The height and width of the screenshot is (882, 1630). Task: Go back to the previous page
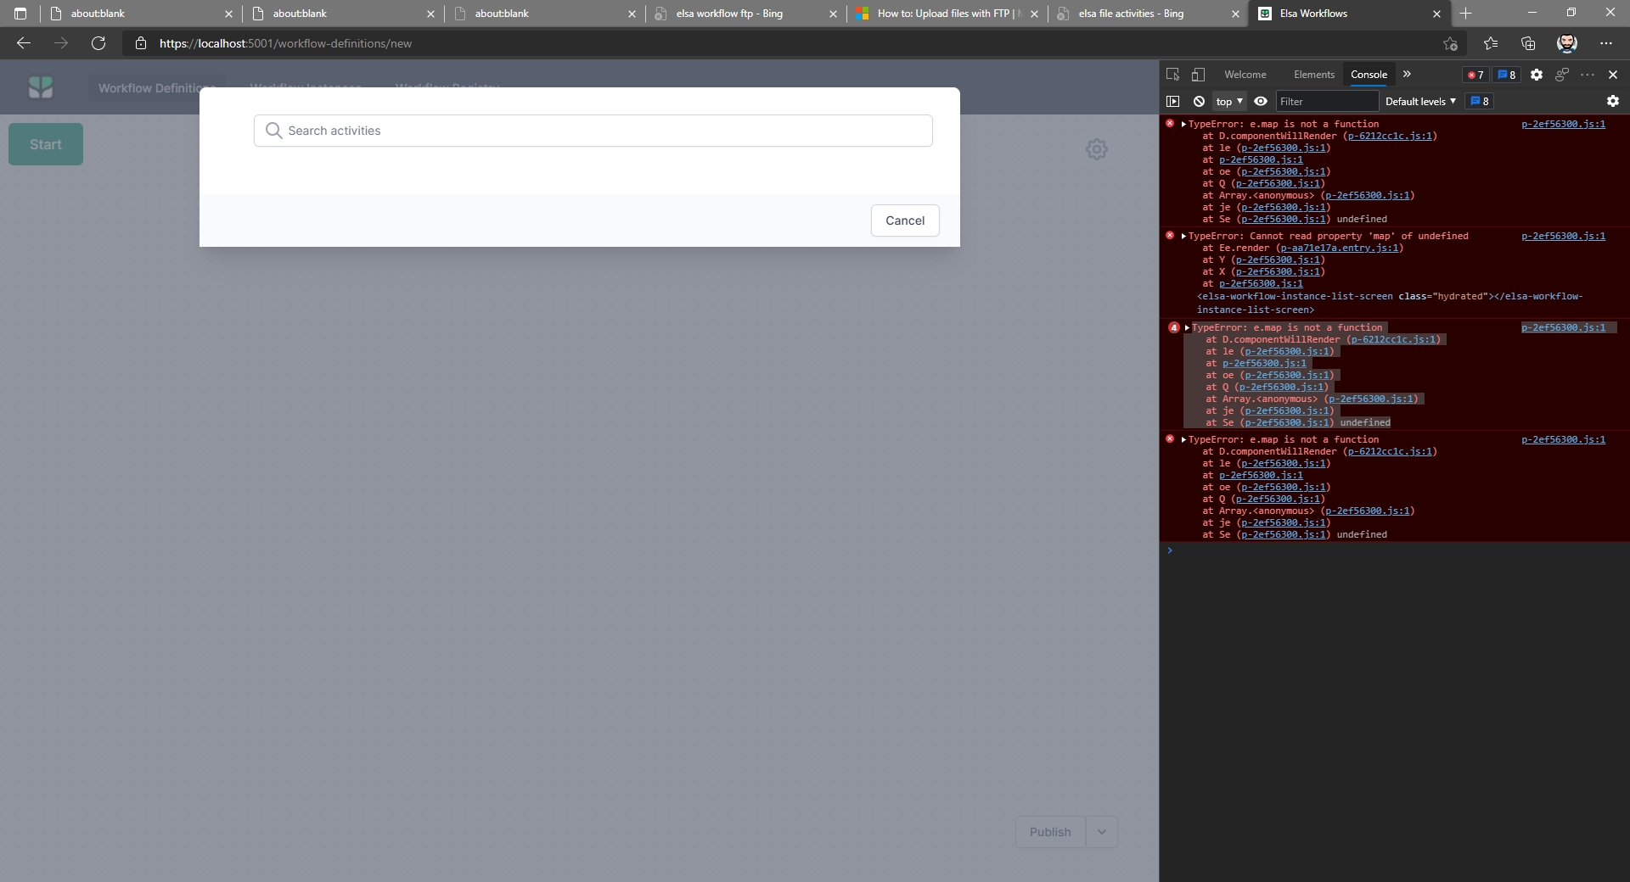click(24, 43)
